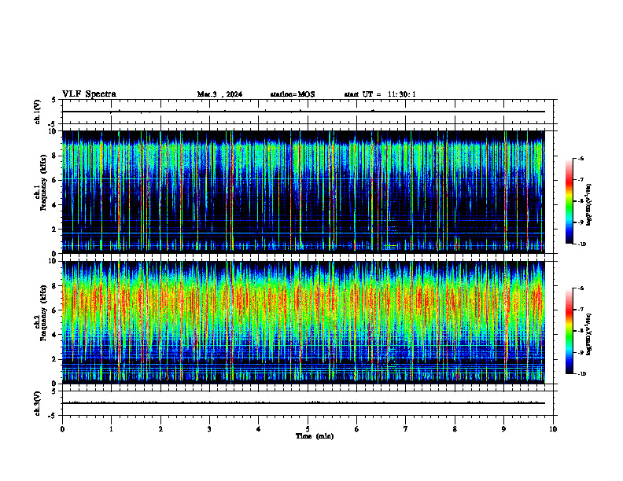Click the "5" tick label on time axis
This screenshot has height=481, width=623.
[308, 429]
